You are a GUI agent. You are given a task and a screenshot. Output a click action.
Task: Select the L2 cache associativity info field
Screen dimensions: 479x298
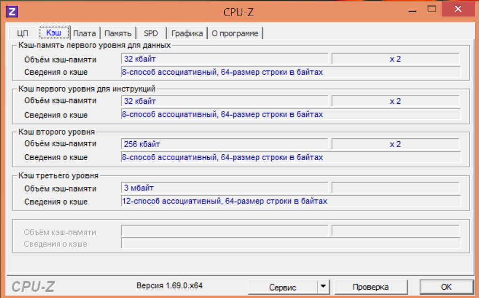[x=291, y=157]
